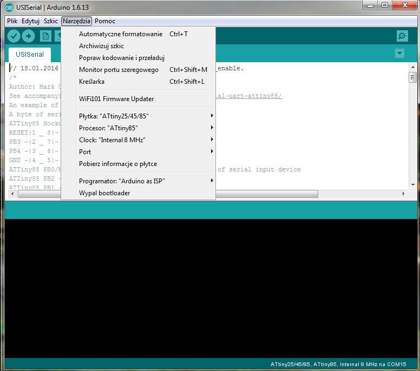Choose Kreślarka menu entry

coord(138,81)
